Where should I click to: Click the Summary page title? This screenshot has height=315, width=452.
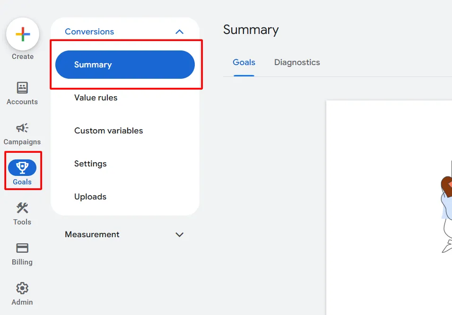click(x=251, y=30)
